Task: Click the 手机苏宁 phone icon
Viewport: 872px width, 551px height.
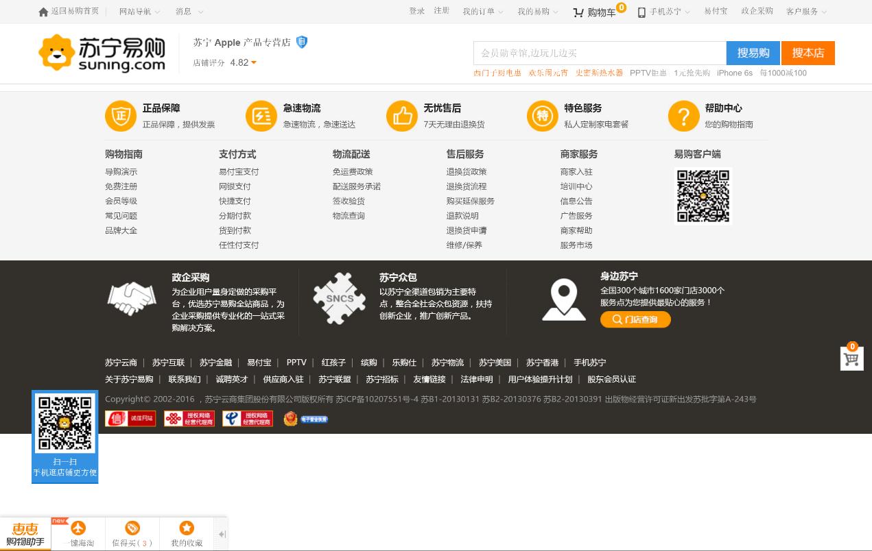Action: point(641,12)
